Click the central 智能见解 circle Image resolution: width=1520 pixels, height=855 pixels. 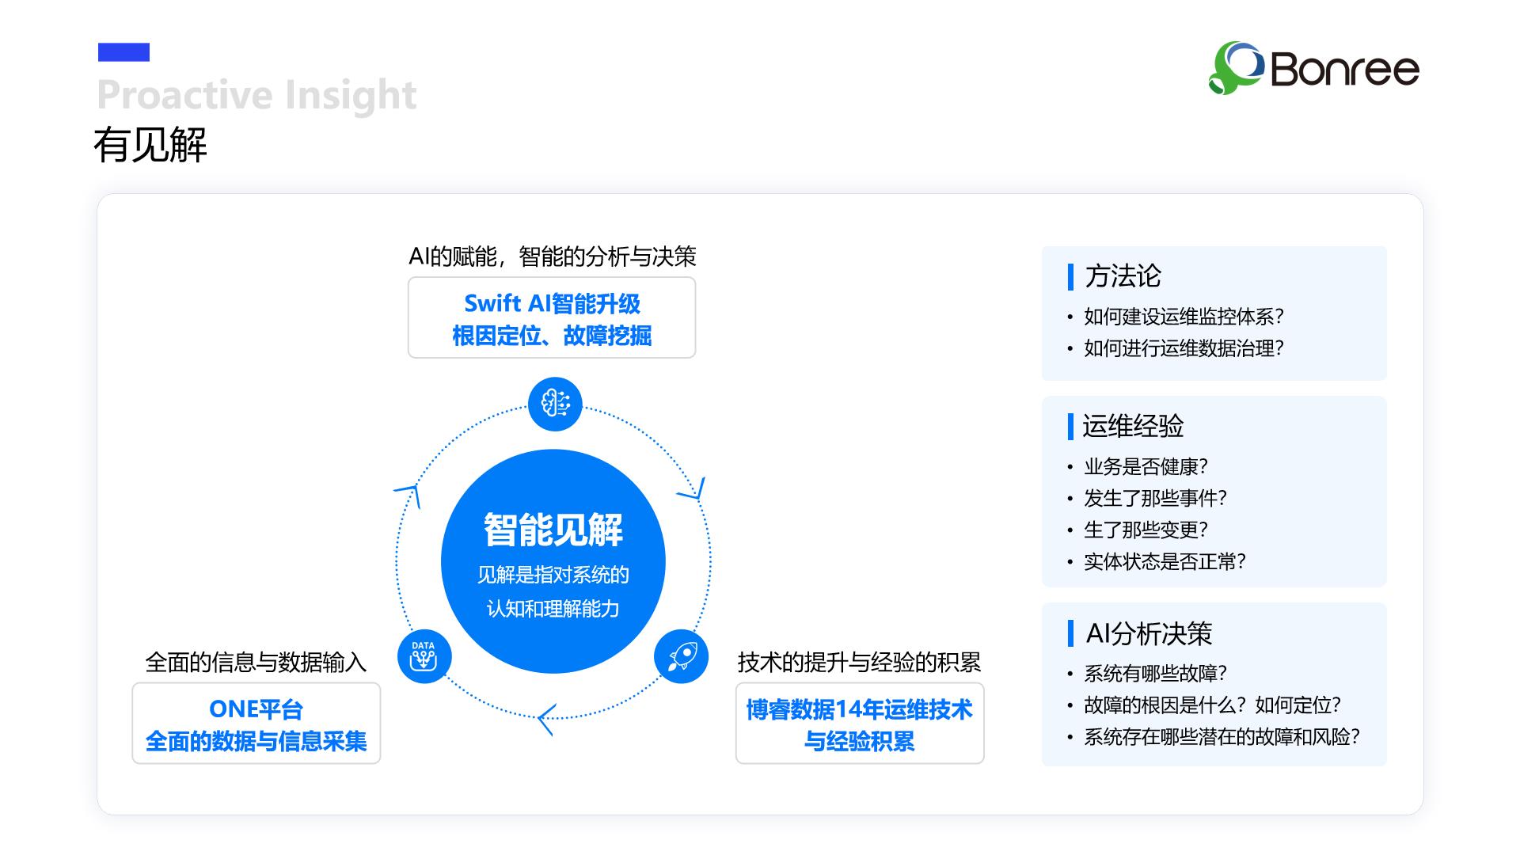(x=553, y=561)
